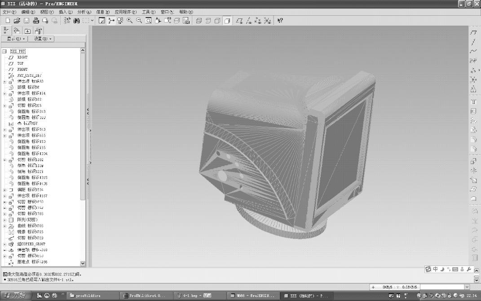The image size is (481, 301).
Task: Switch to the Favorites navigator tab
Action: pyautogui.click(x=27, y=31)
